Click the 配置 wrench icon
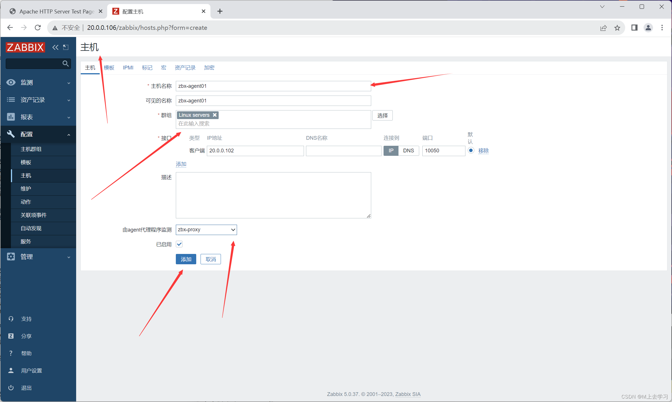672x402 pixels. 11,134
